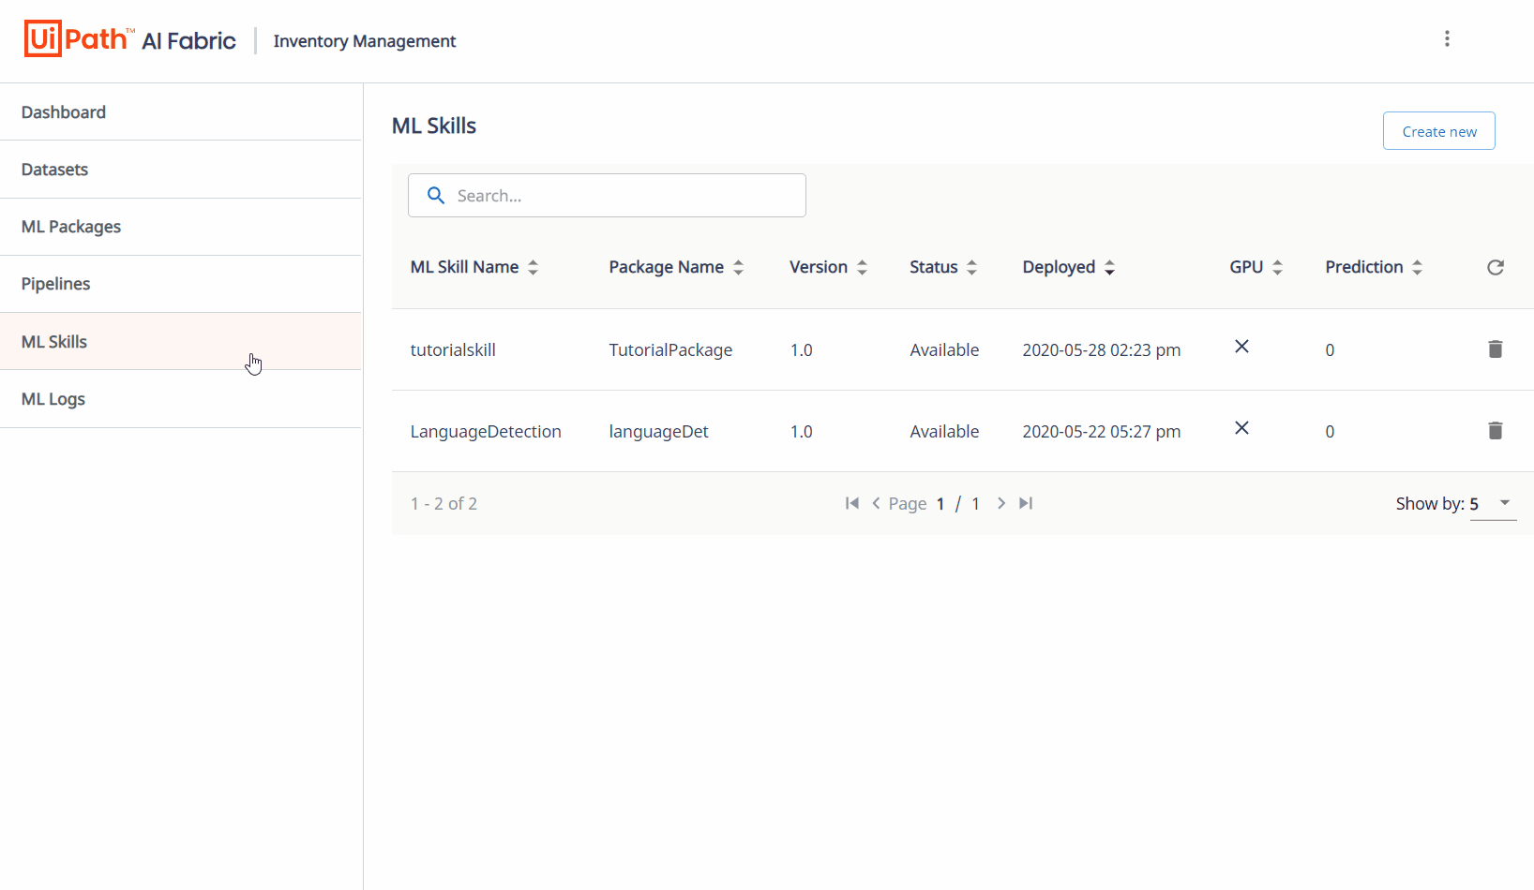This screenshot has width=1534, height=890.
Task: Jump to last page with the skip icon
Action: point(1025,503)
